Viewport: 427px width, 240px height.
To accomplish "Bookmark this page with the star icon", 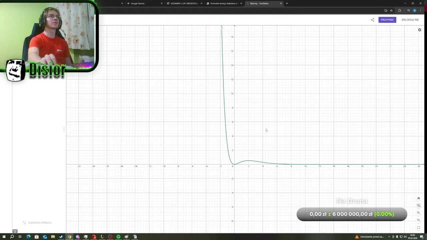I will coord(391,10).
